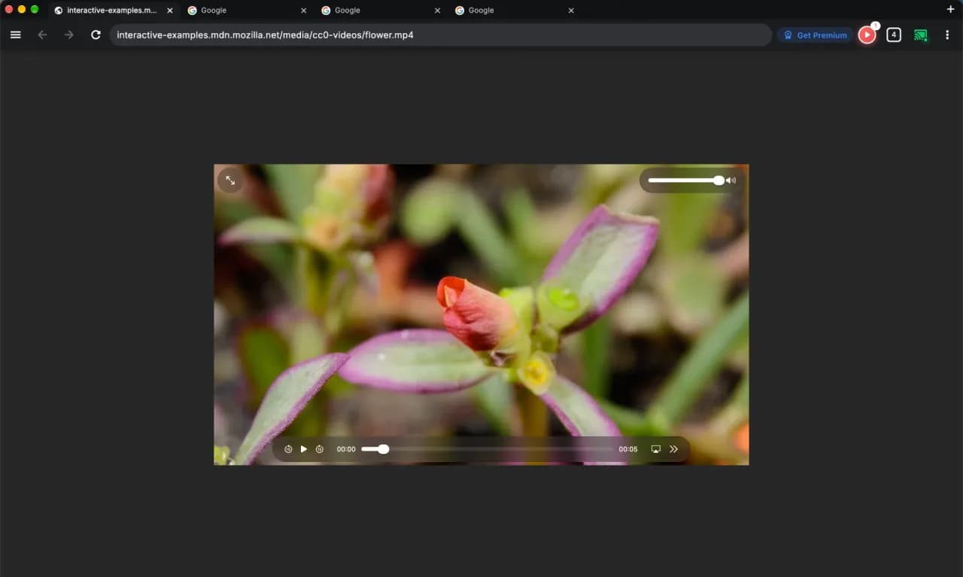
Task: Close the last Google tab
Action: pos(571,11)
